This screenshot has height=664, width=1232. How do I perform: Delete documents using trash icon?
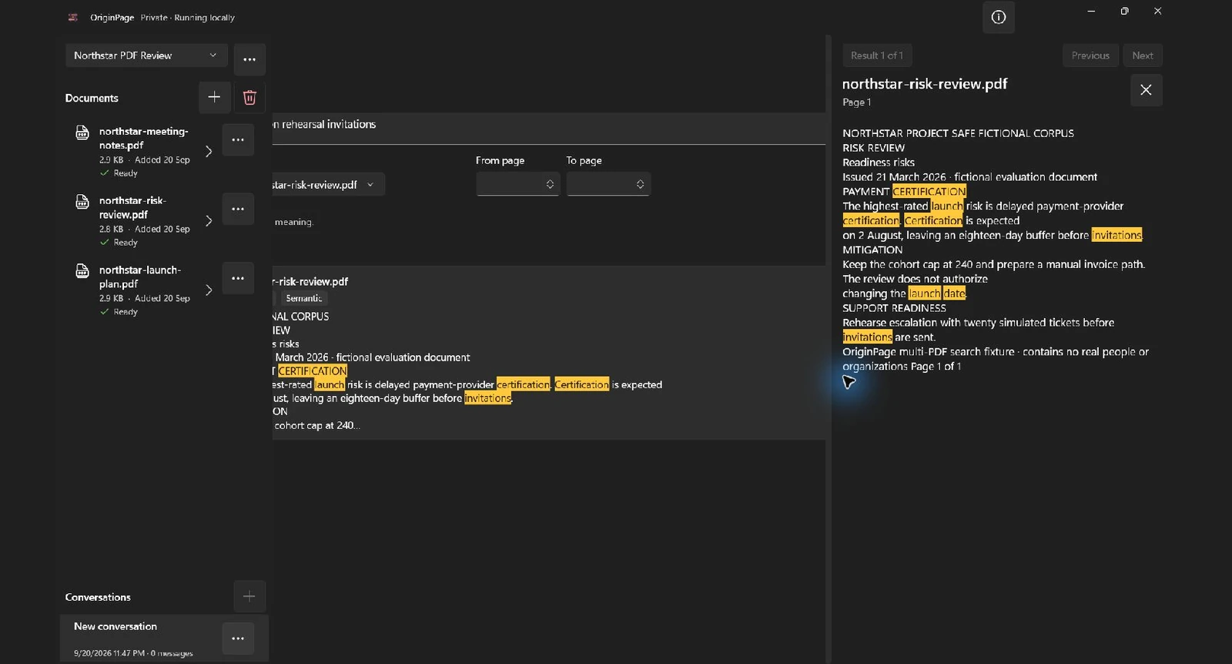click(249, 97)
